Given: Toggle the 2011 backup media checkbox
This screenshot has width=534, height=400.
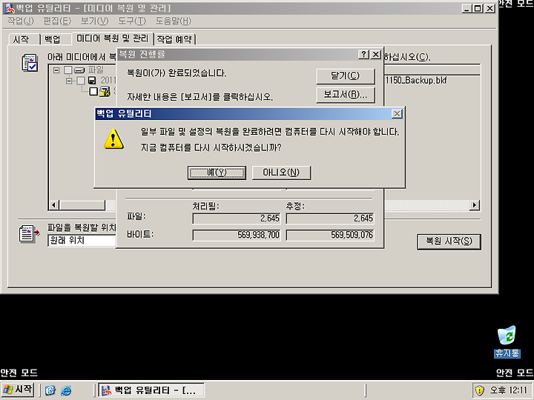Looking at the screenshot, I should 81,81.
